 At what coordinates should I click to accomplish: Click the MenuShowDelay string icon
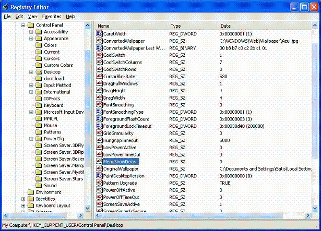[99, 162]
